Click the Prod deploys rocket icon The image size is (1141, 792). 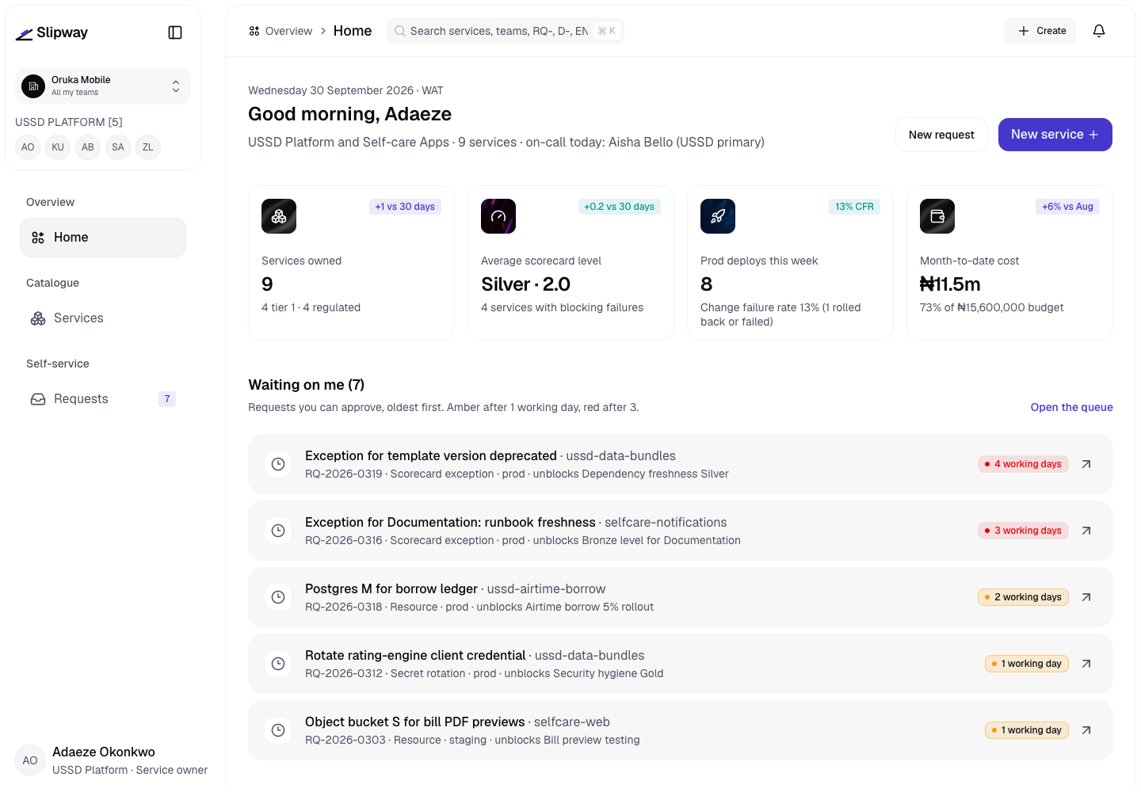pyautogui.click(x=718, y=216)
